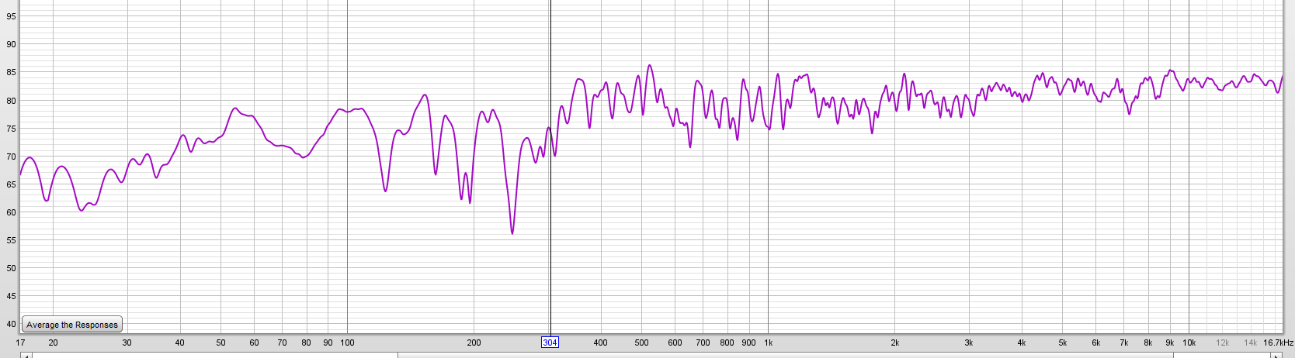Click the 1k label on frequency axis
The image size is (1295, 358).
click(768, 343)
